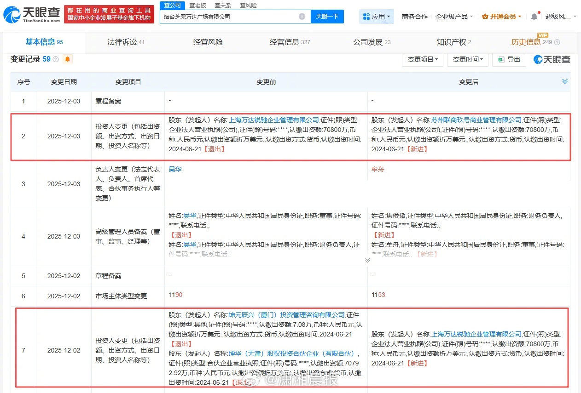Click value 1153 in row 6
The height and width of the screenshot is (393, 581).
tap(378, 295)
